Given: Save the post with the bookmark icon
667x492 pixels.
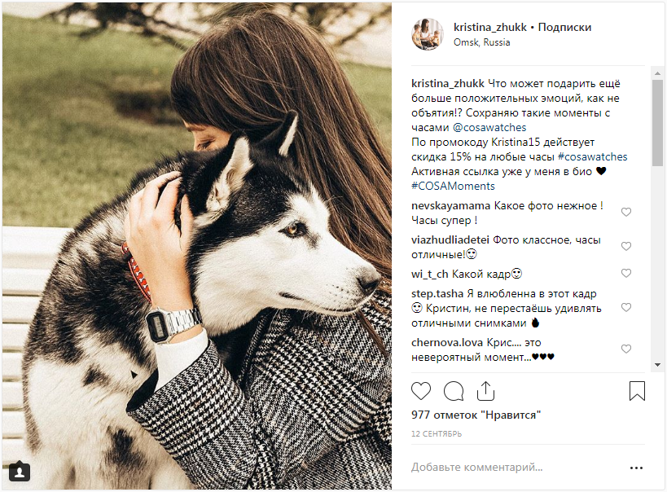Looking at the screenshot, I should [x=637, y=391].
